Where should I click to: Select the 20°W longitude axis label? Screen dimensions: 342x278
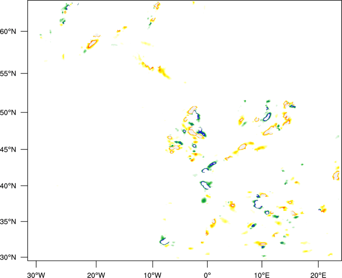click(96, 274)
